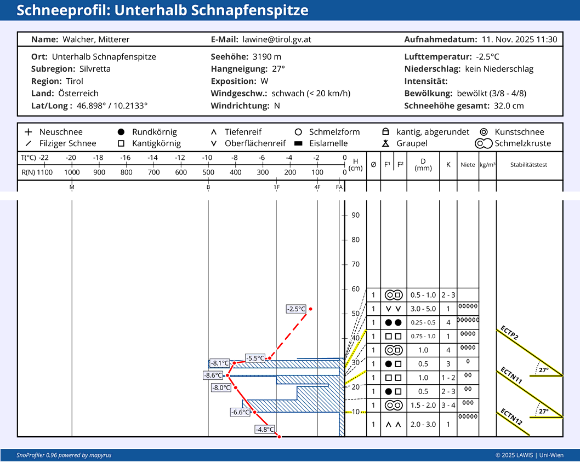Click the SnoProfiler 0.96 footer text
The image size is (580, 463).
[53, 455]
